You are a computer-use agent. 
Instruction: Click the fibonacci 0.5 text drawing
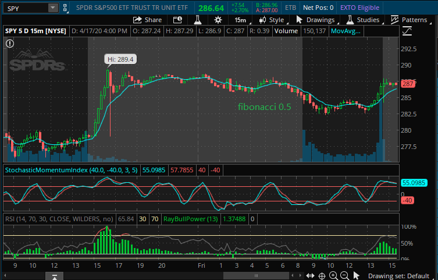(x=264, y=107)
